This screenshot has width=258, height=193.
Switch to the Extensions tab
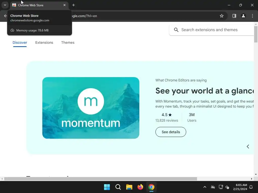(44, 42)
